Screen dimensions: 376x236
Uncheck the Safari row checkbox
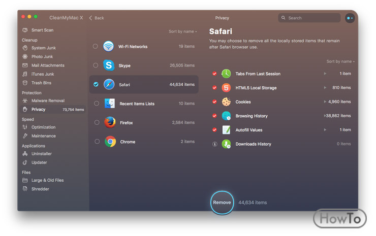tap(96, 84)
